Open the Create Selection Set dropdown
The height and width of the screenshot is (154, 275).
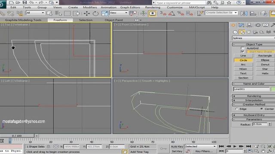(x=221, y=12)
